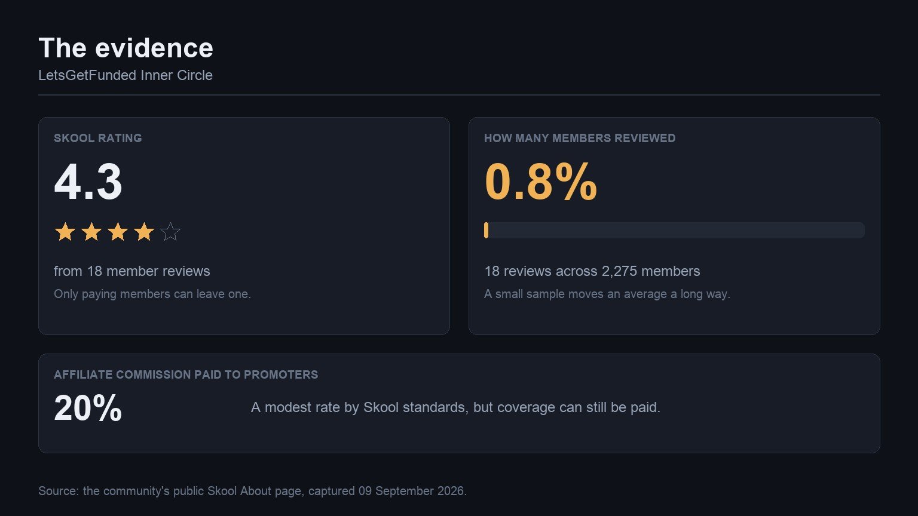The height and width of the screenshot is (516, 918).
Task: Click the second filled gold star
Action: [x=91, y=232]
